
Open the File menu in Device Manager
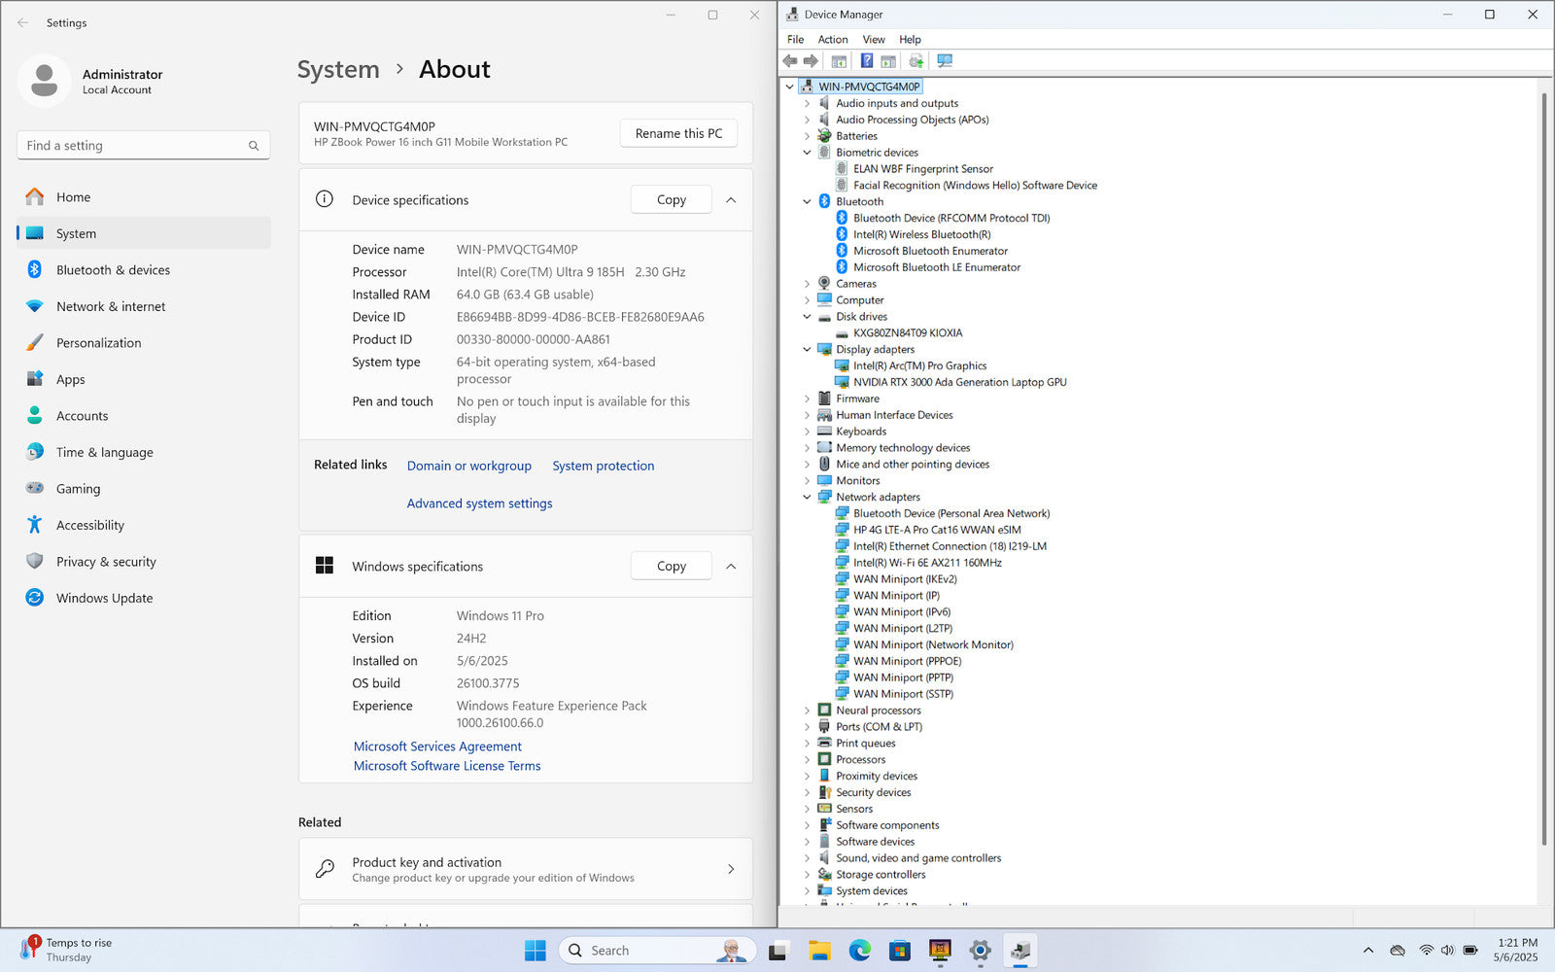(x=795, y=39)
